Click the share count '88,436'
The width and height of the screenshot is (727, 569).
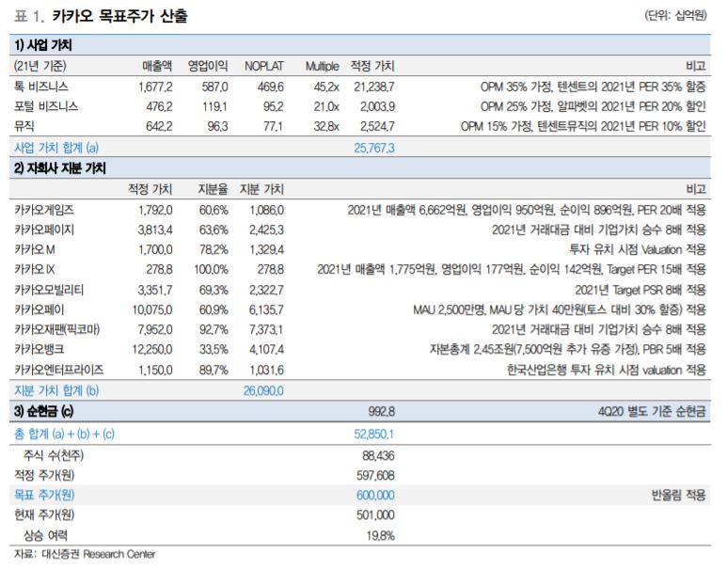point(378,456)
